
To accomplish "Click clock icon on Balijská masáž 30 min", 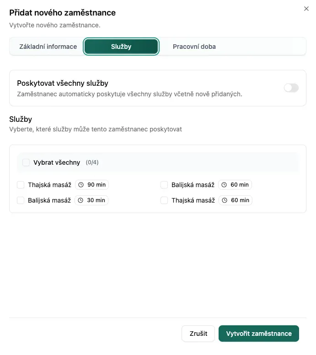I will (81, 200).
